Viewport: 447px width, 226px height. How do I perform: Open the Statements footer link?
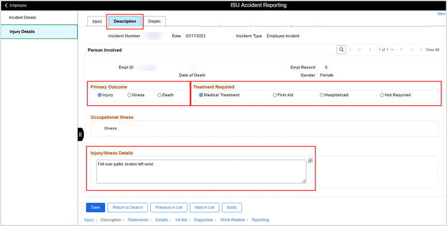[138, 220]
